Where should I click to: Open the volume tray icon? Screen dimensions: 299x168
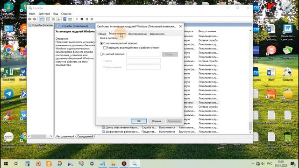point(263,164)
